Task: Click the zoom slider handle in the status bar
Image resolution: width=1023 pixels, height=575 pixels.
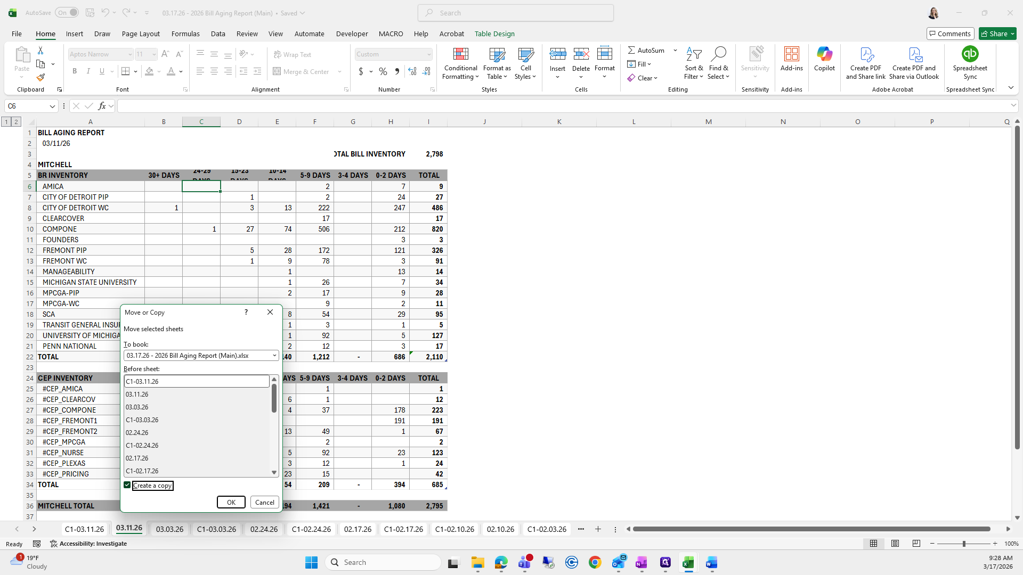Action: click(963, 544)
